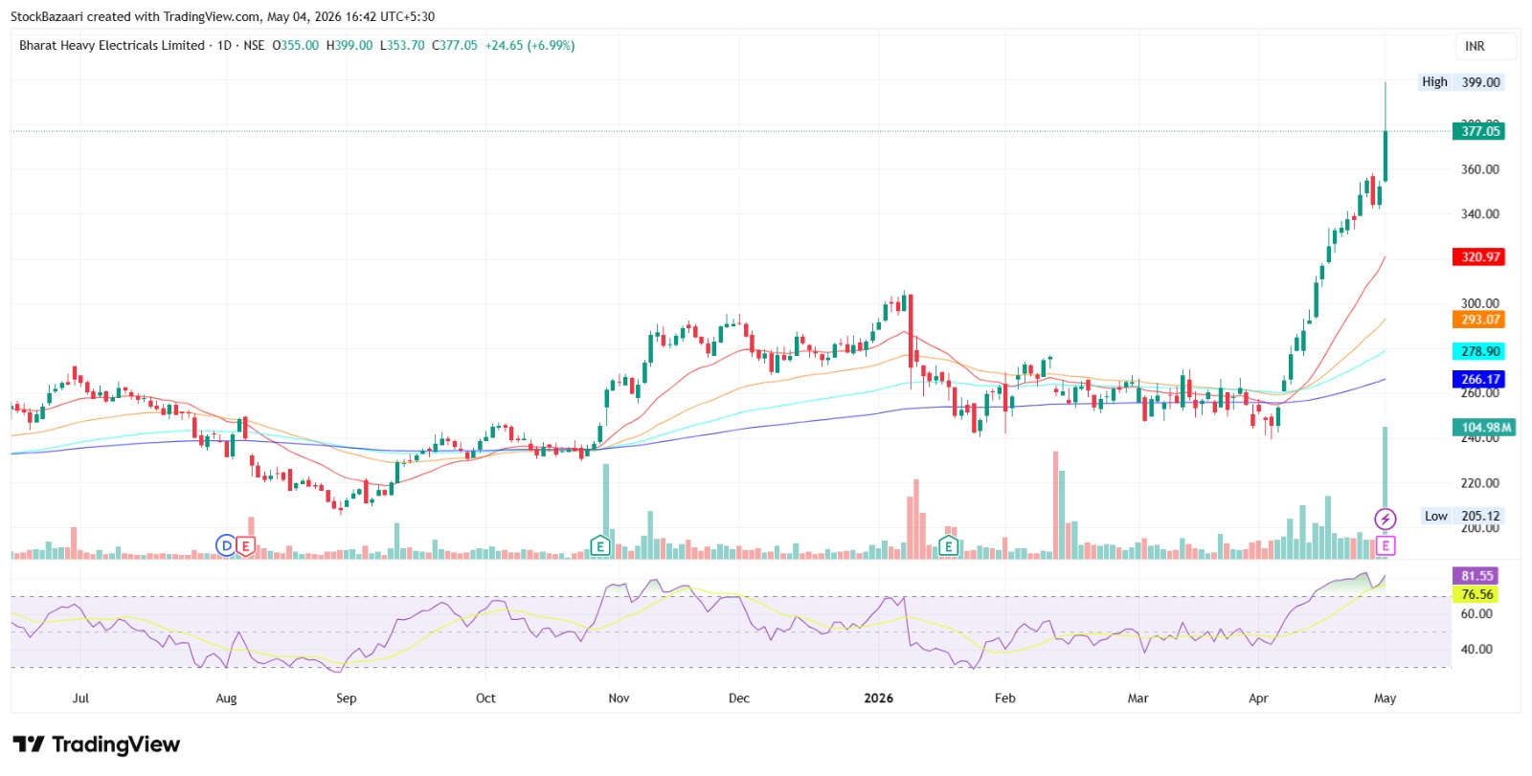The height and width of the screenshot is (776, 1532).
Task: Select the open value O355.00
Action: click(296, 45)
